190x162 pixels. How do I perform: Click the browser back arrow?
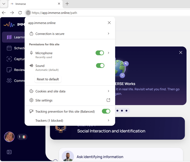point(4,12)
